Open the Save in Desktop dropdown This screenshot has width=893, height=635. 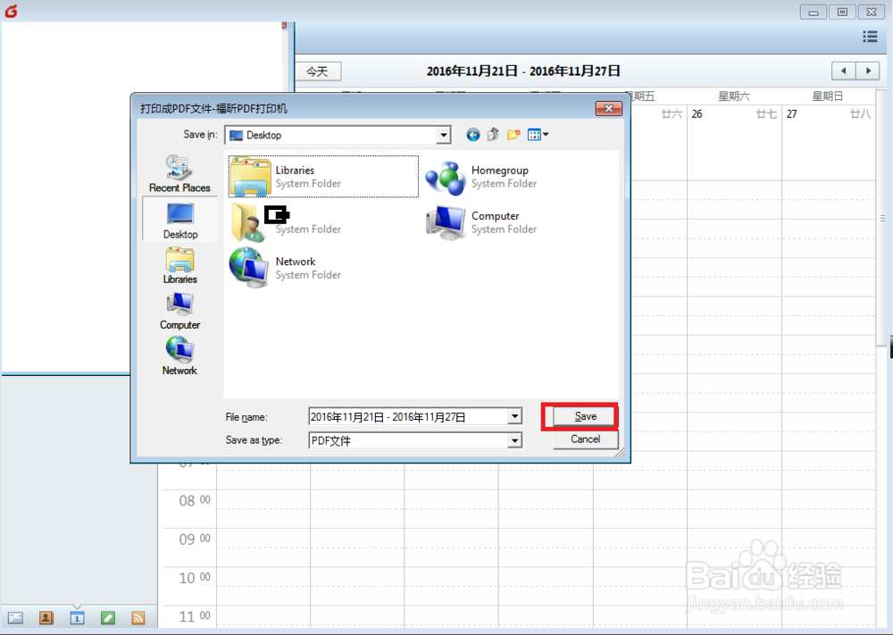pyautogui.click(x=444, y=135)
